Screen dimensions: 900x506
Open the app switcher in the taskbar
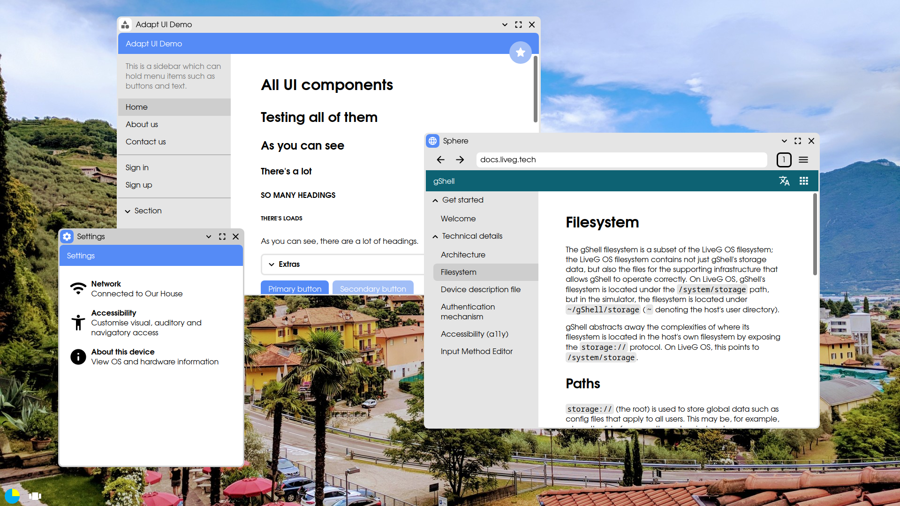[35, 496]
